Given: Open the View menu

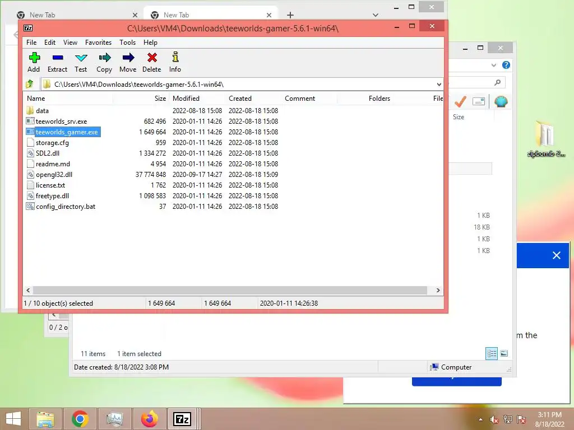Looking at the screenshot, I should click(70, 43).
